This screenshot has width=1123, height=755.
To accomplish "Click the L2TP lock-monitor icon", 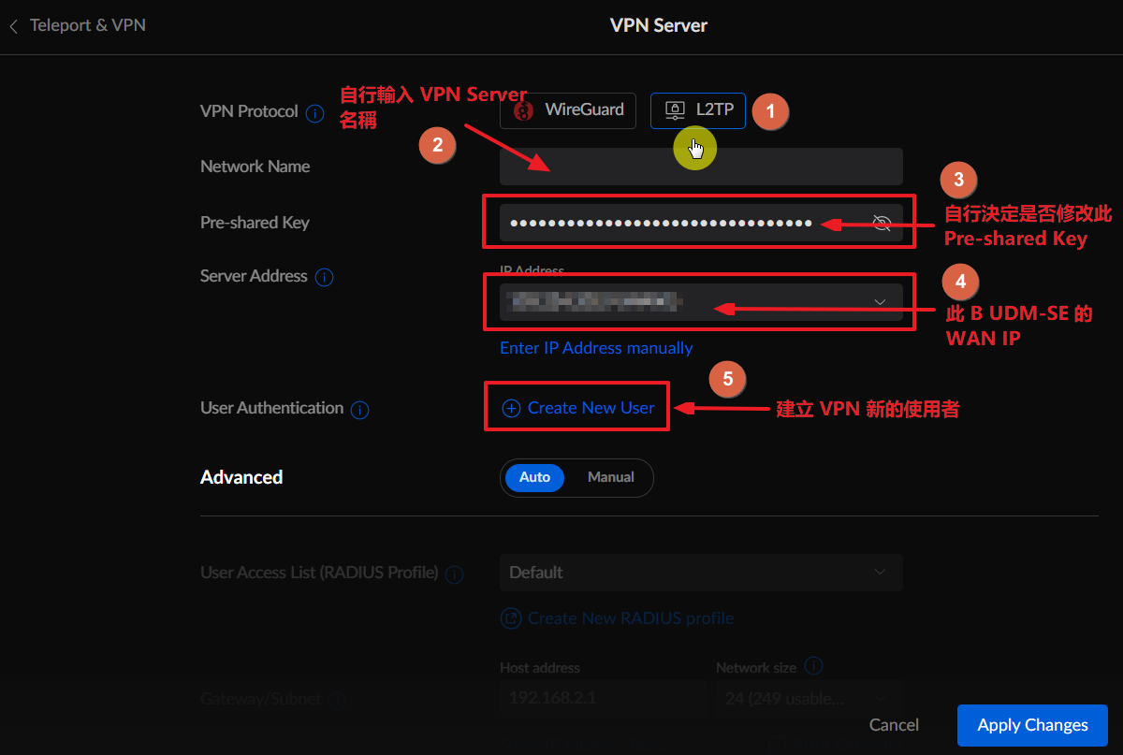I will click(x=675, y=110).
